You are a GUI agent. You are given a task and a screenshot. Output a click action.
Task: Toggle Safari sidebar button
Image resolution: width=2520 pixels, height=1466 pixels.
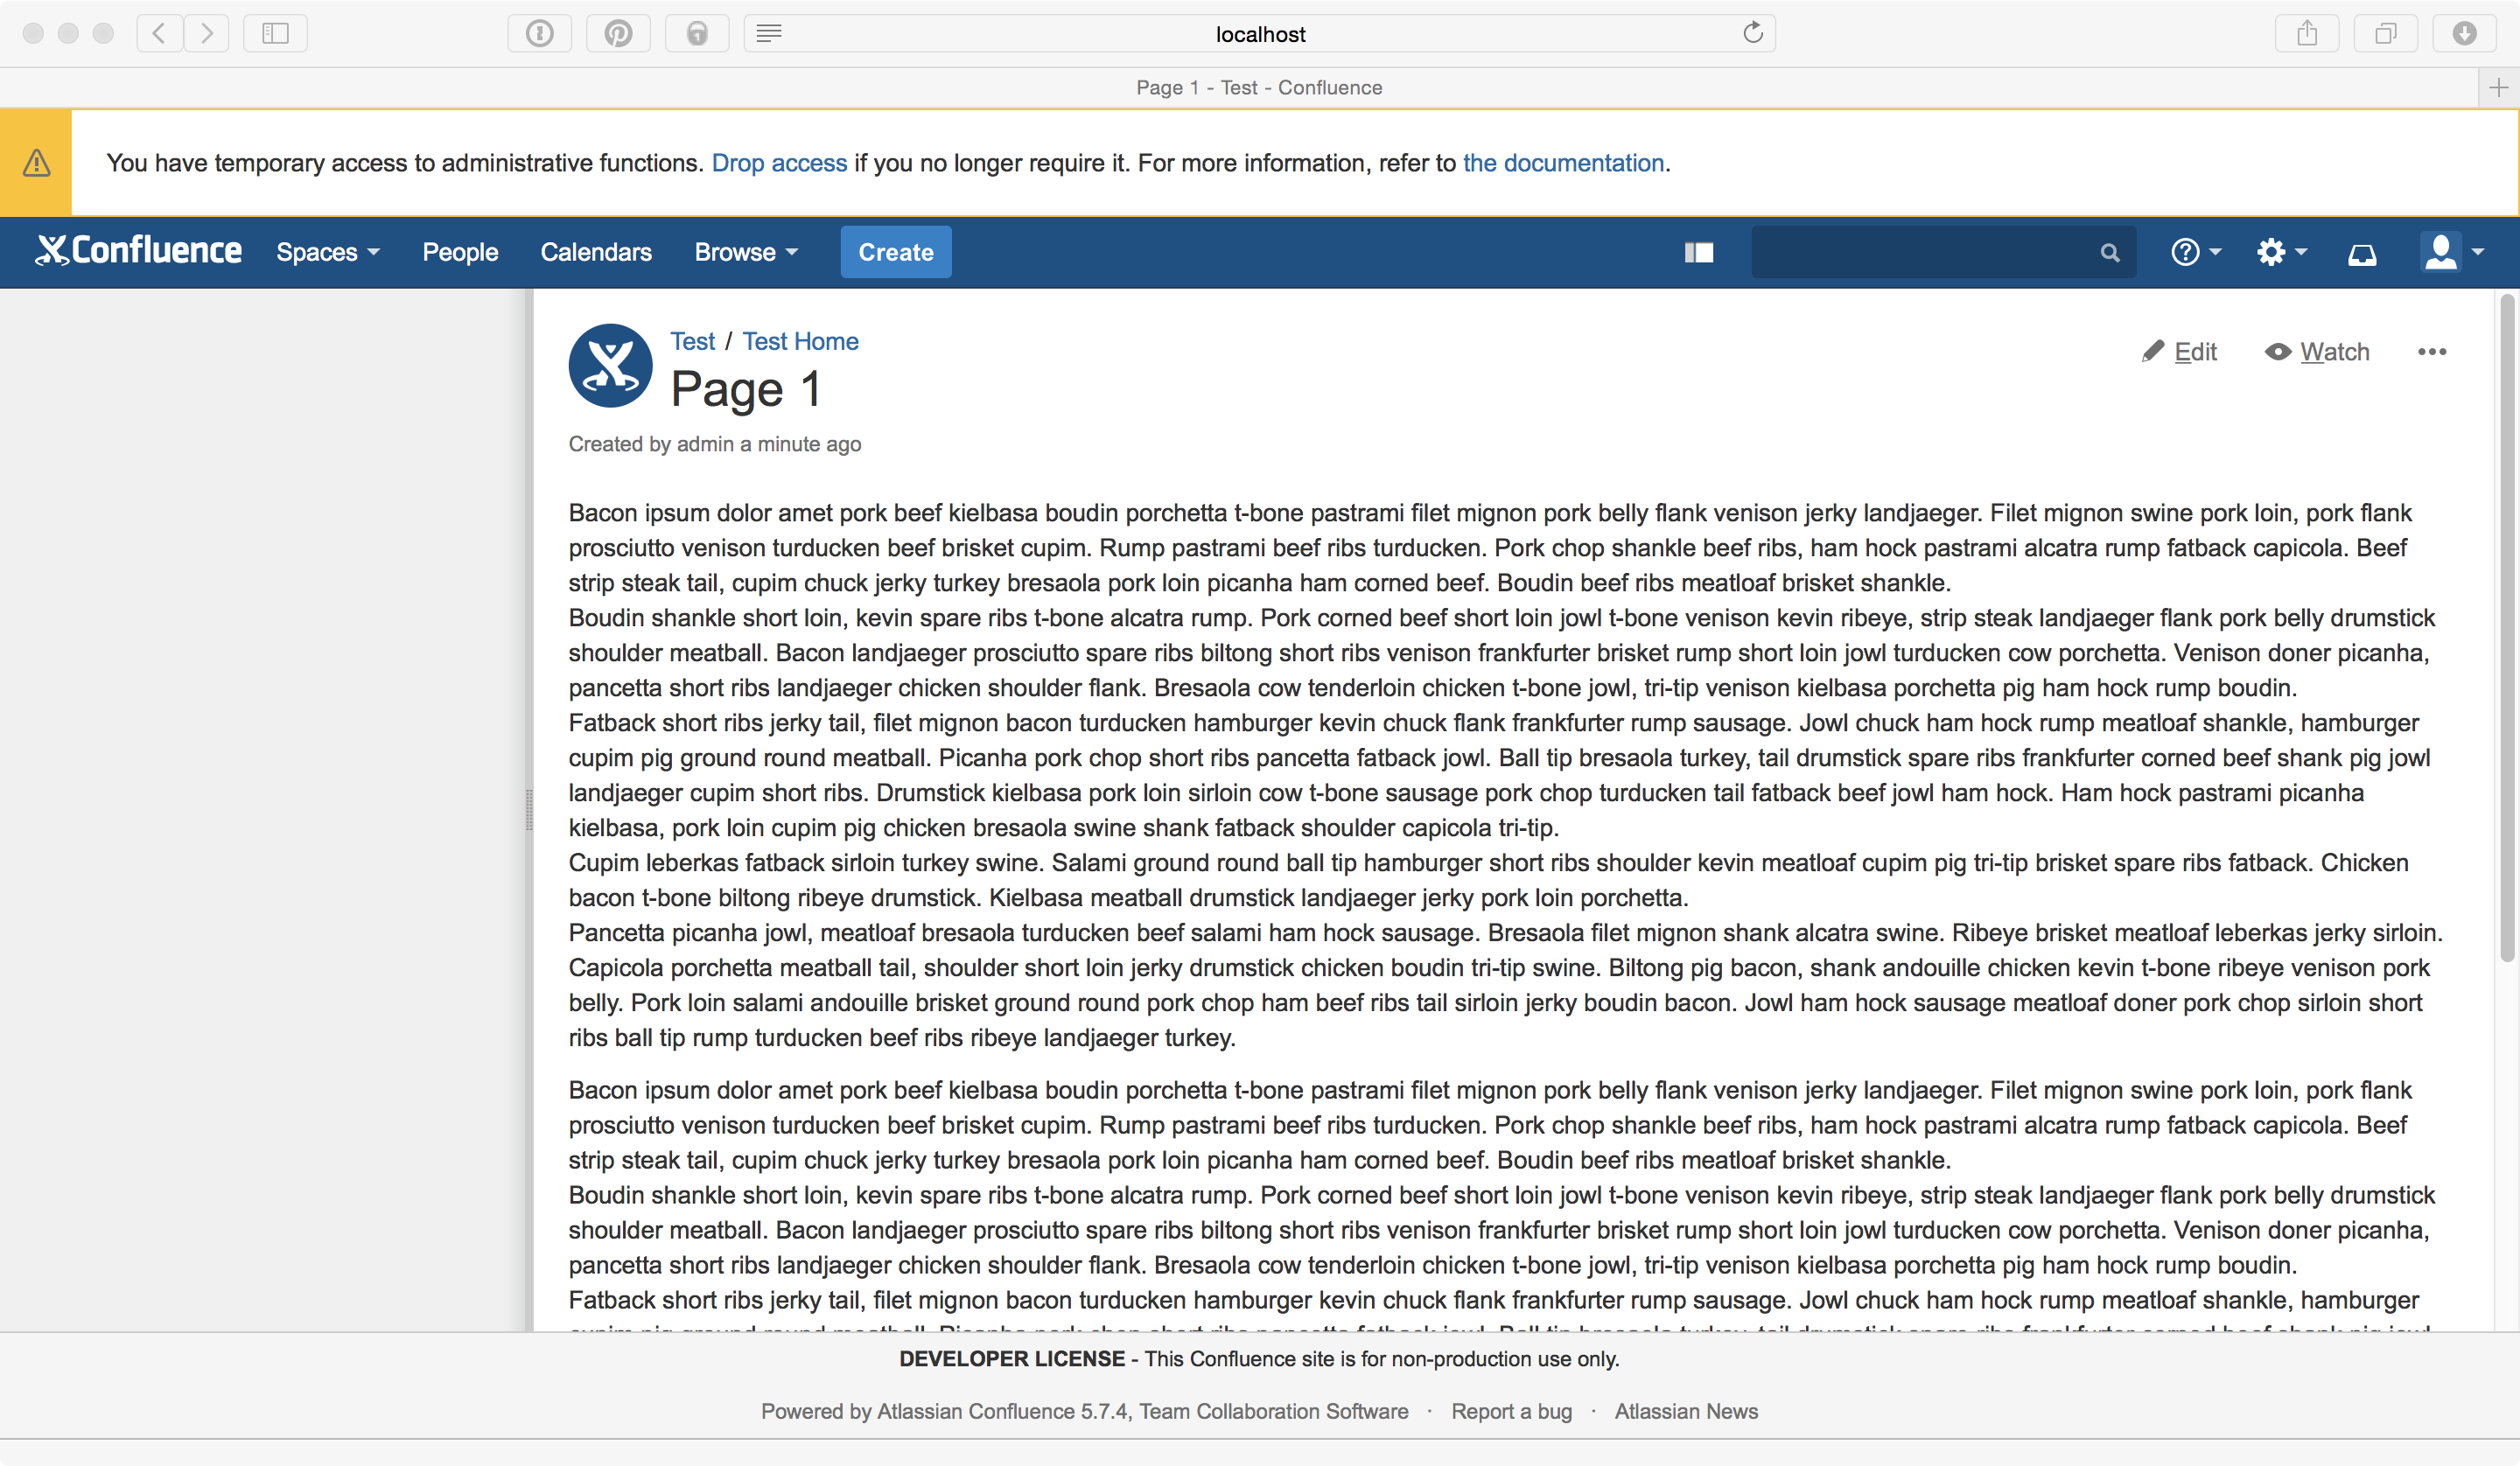click(275, 34)
